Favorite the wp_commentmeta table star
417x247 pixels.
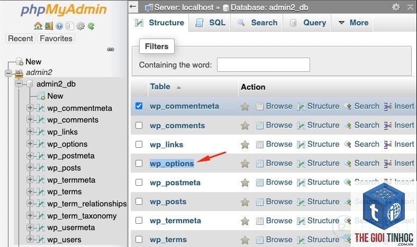(244, 107)
